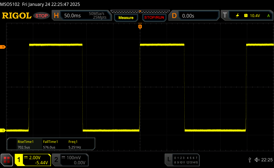Click the orange H horizontal icon
Image resolution: width=274 pixels, height=168 pixels.
56,16
